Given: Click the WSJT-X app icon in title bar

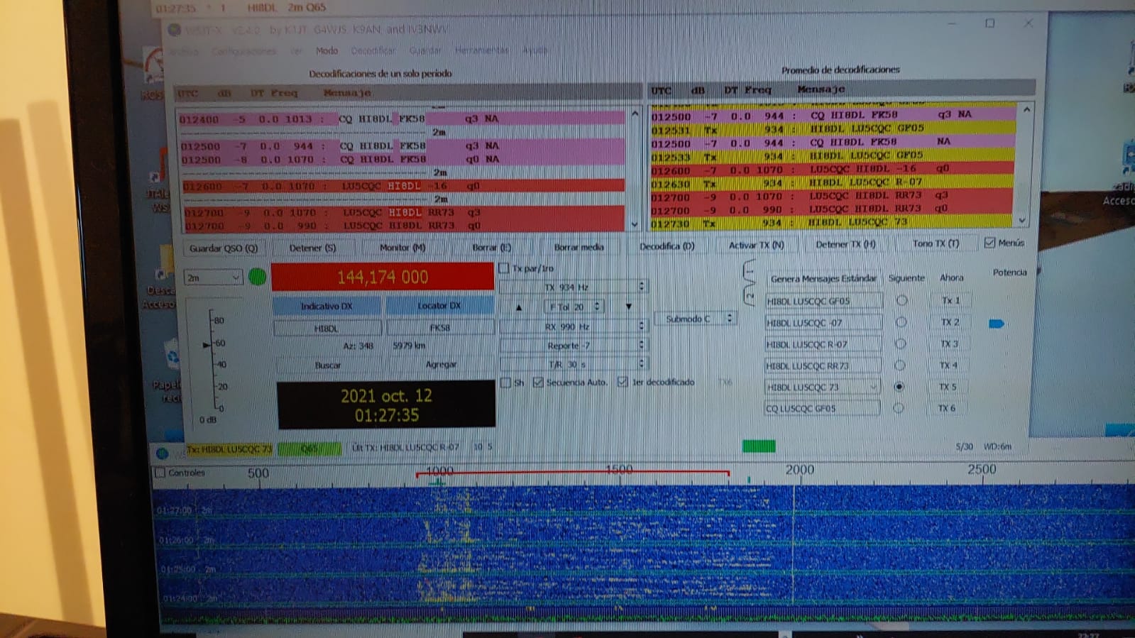Looking at the screenshot, I should point(175,30).
